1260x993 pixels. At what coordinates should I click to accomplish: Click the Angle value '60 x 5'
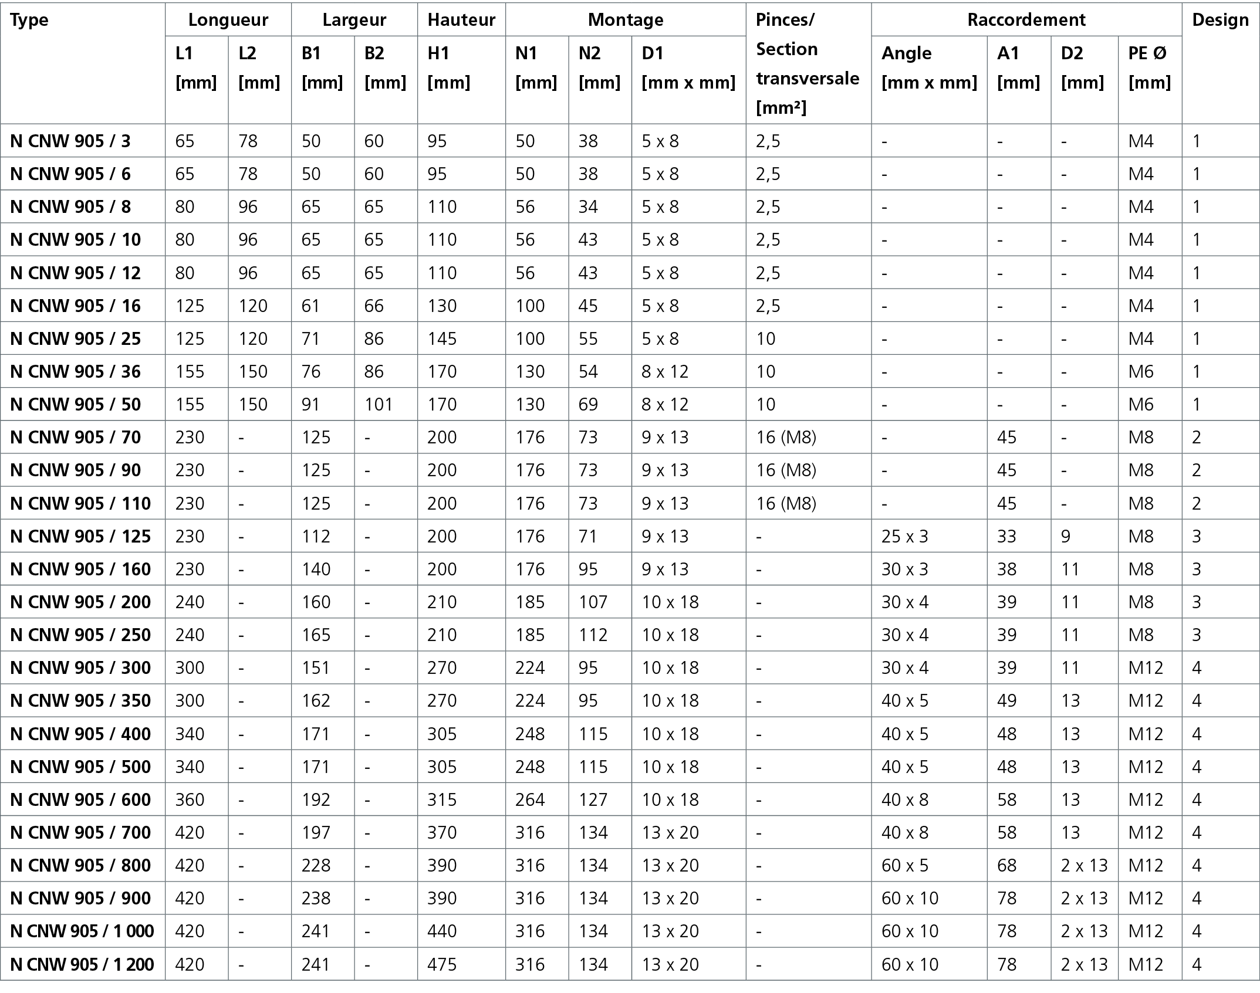point(905,865)
